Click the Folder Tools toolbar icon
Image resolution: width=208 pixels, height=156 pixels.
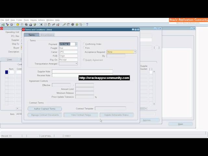coord(81,25)
